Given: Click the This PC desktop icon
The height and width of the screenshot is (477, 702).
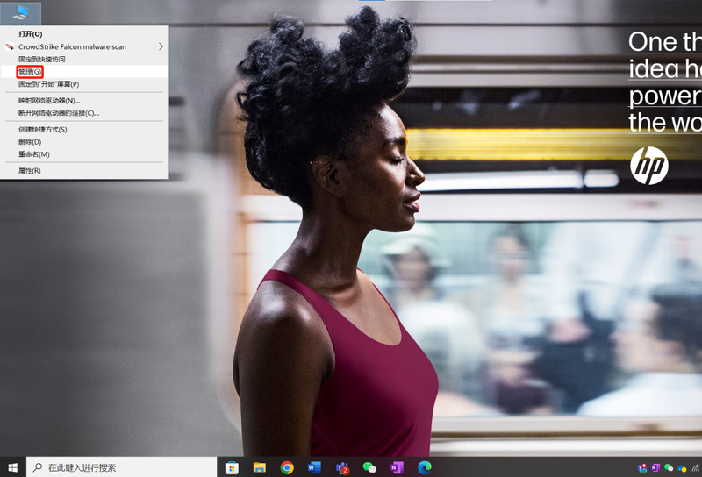Looking at the screenshot, I should pyautogui.click(x=19, y=11).
